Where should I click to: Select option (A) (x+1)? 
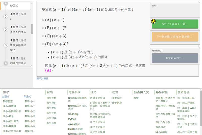pyautogui.click(x=43, y=20)
